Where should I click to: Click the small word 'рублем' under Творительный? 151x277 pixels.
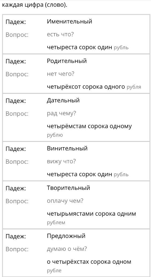(56, 223)
